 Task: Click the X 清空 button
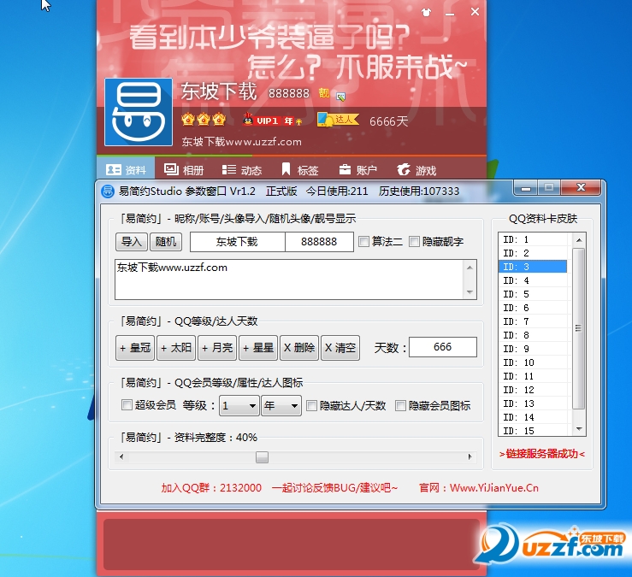(340, 348)
